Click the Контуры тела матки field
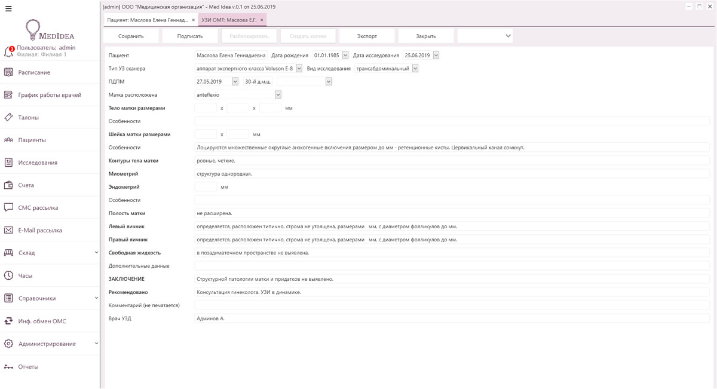Screen dimensions: 717x389 point(452,161)
